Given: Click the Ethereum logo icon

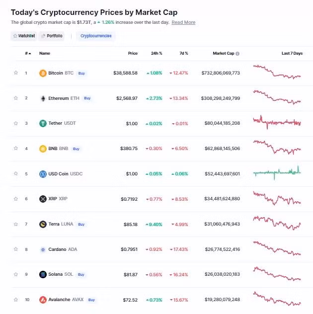Looking at the screenshot, I should 43,98.
